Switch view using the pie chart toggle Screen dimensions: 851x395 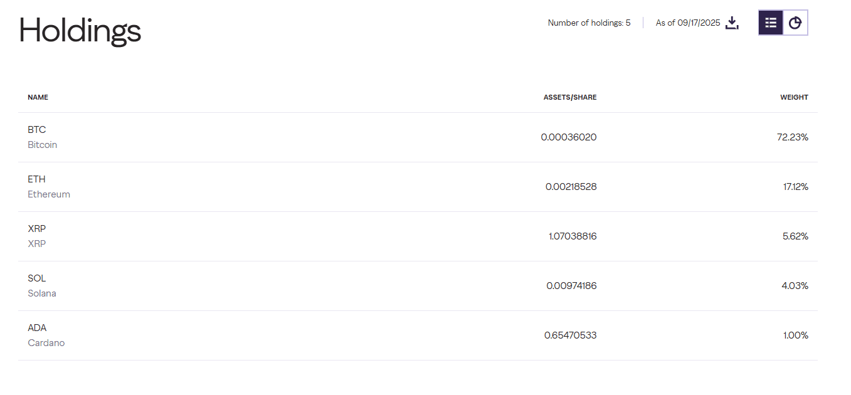795,22
